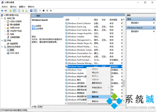Select 磁盘管理 in the tree
Viewport: 156px width, 112px height.
14,44
